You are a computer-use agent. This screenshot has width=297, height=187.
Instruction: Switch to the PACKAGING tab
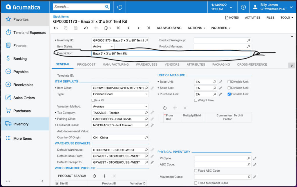click(221, 64)
